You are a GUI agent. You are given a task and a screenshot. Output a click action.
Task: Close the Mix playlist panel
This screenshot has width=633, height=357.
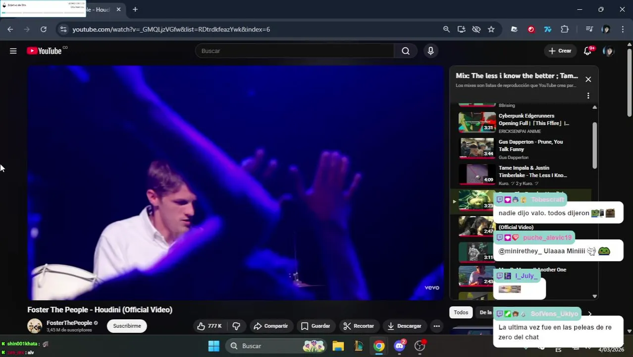point(588,79)
